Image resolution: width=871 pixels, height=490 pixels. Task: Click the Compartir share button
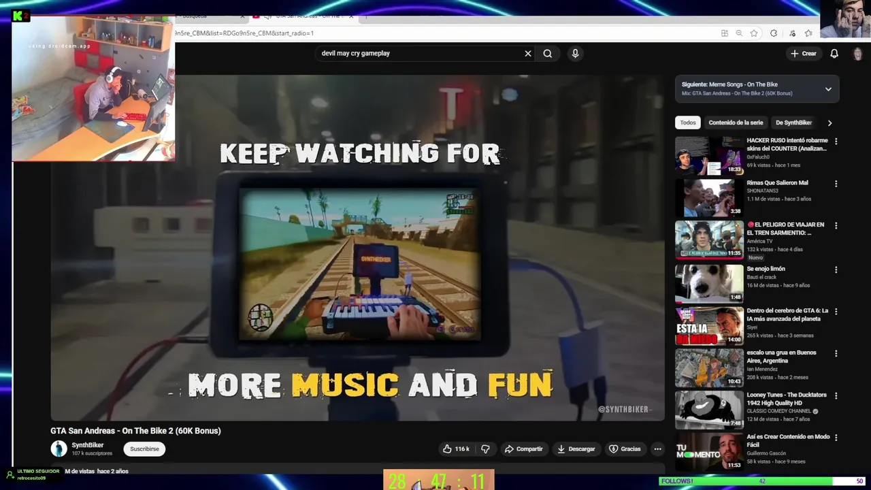point(523,449)
